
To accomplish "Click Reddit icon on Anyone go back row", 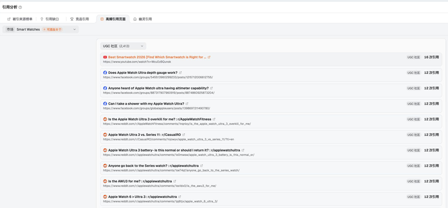I will (x=105, y=166).
